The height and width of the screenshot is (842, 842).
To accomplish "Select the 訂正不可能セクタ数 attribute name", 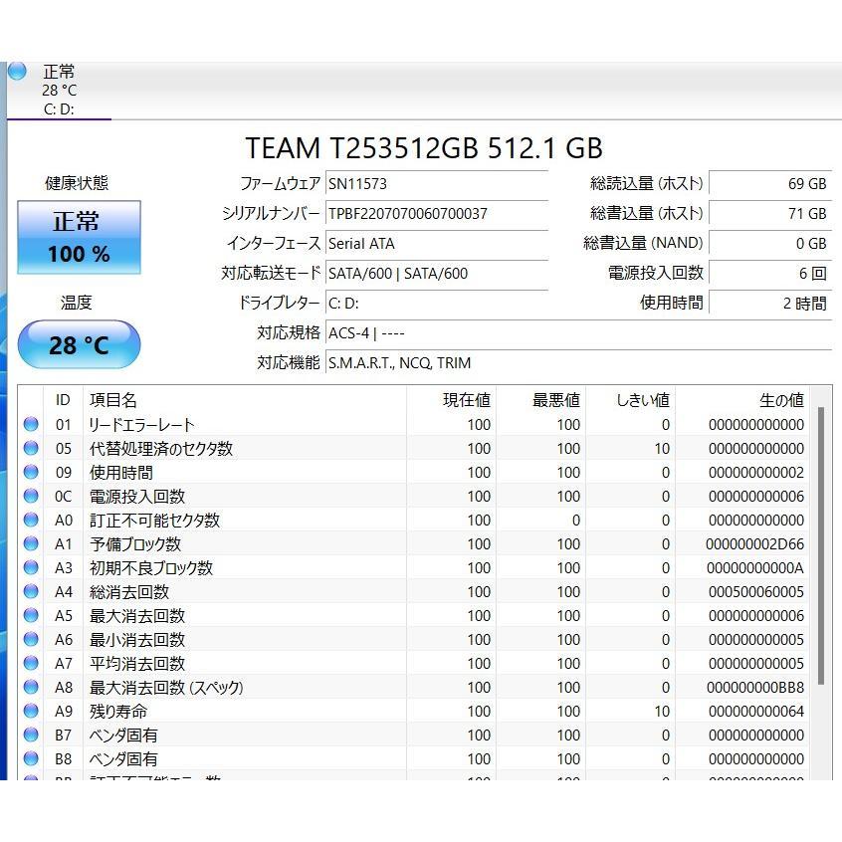I will click(154, 521).
